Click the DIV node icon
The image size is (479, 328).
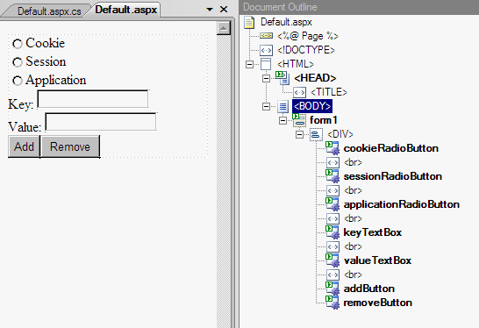pyautogui.click(x=316, y=134)
